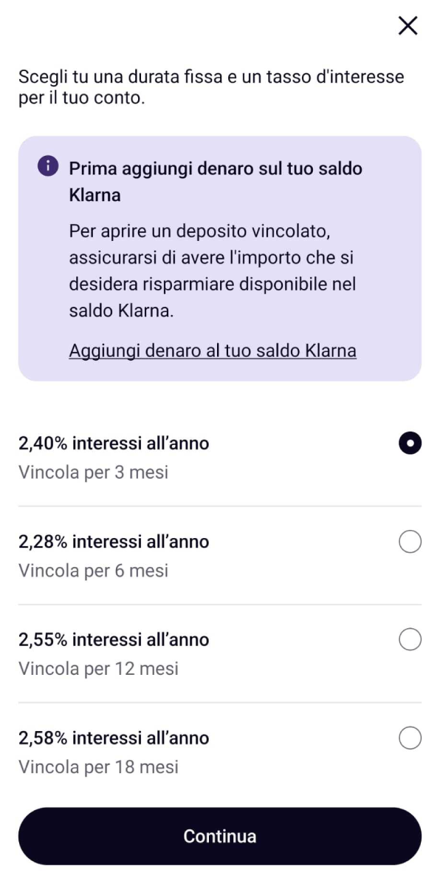
Task: Open the Aggiungi denaro al tuo saldo Klarna link
Action: click(x=212, y=350)
